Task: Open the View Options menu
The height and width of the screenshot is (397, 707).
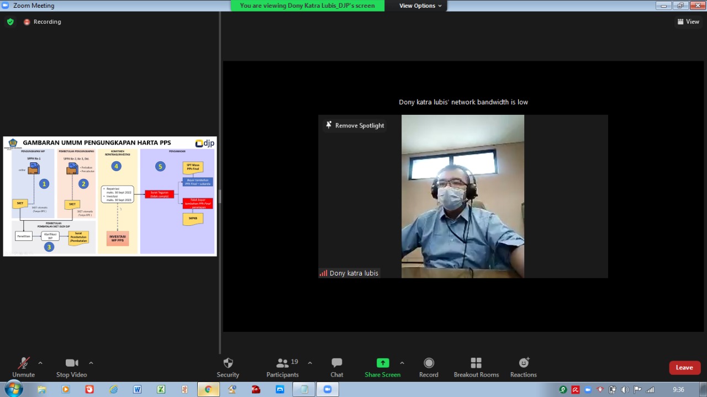Action: pos(420,6)
